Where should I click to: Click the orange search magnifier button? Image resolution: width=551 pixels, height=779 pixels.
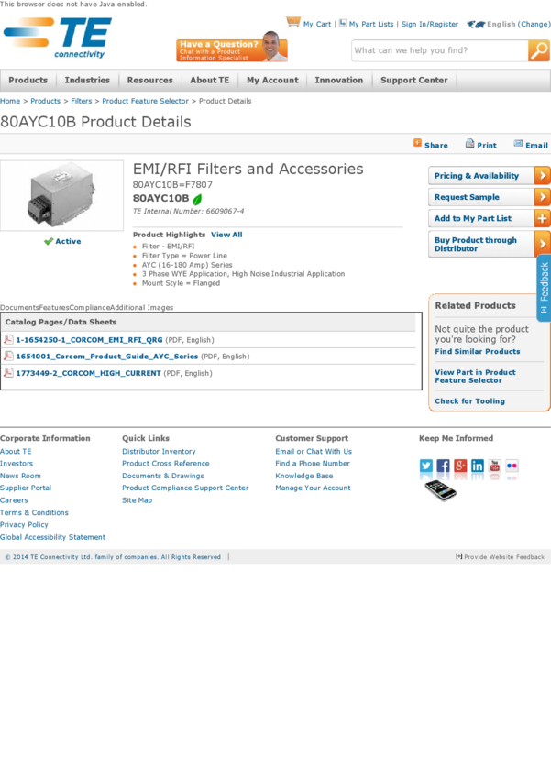539,51
